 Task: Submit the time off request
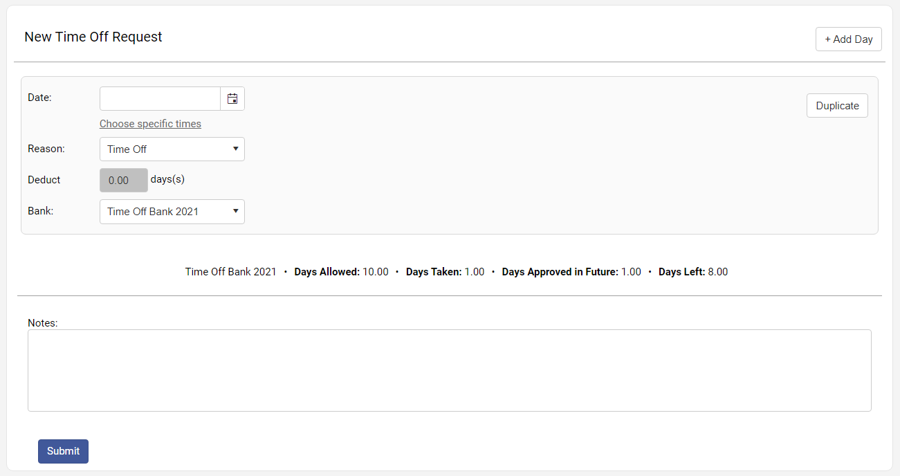tap(63, 451)
